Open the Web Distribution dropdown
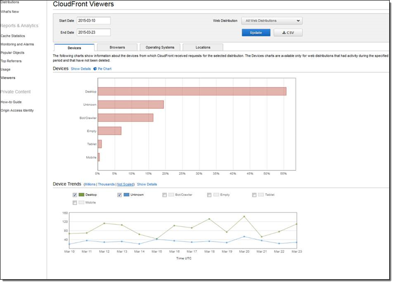The image size is (394, 284). [x=272, y=20]
